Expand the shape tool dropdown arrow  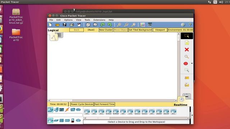(x=192, y=63)
